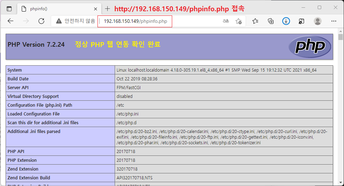Image resolution: width=344 pixels, height=186 pixels.
Task: Open Settings and more menu
Action: [x=334, y=21]
